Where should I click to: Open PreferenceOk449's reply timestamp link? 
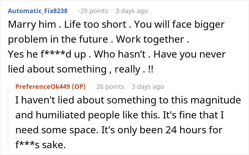(148, 86)
